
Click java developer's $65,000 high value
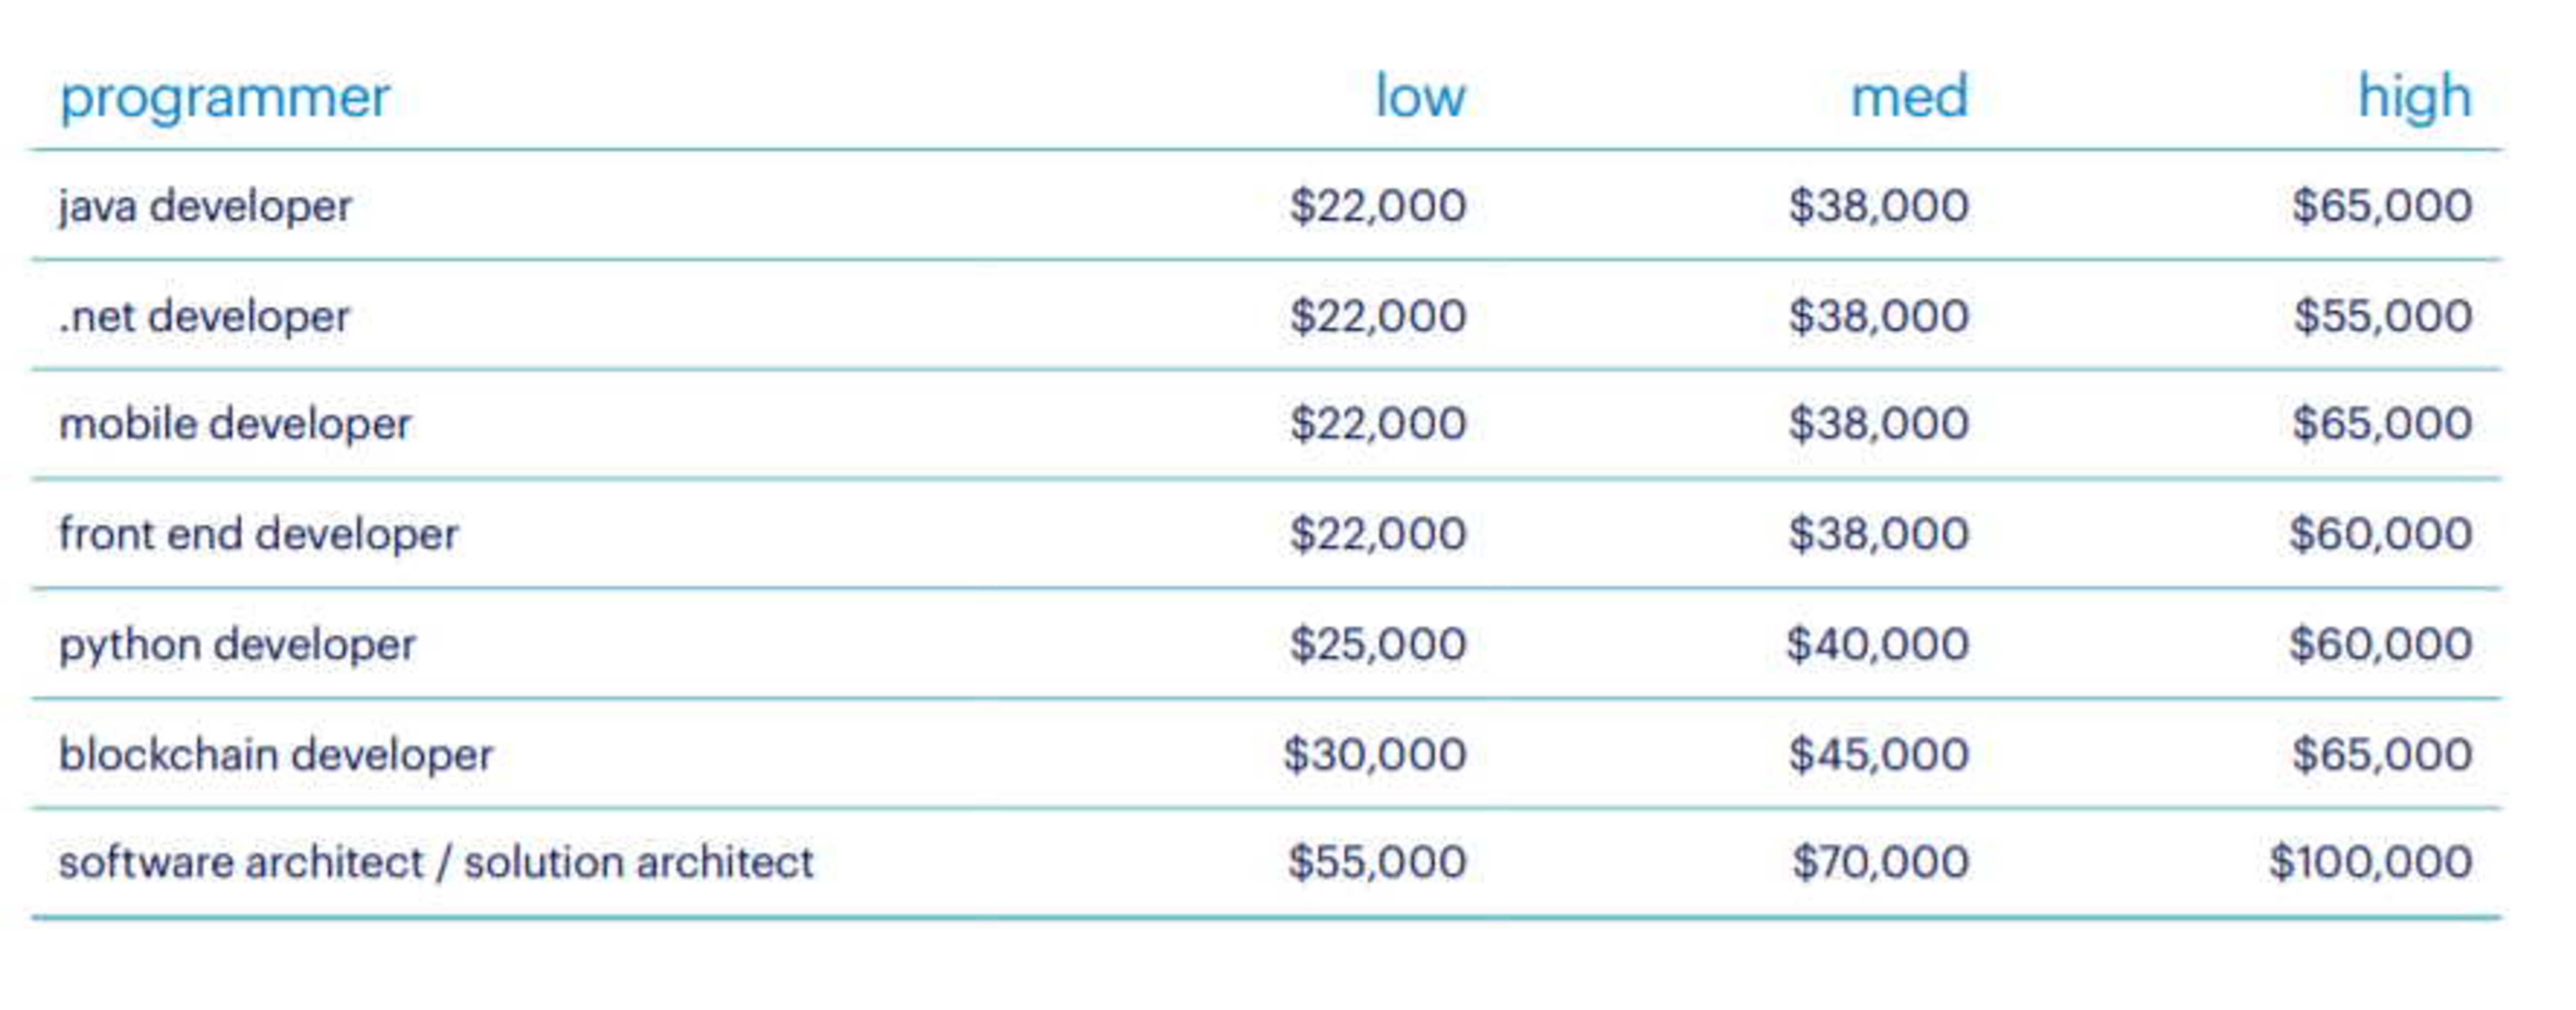(x=2382, y=206)
